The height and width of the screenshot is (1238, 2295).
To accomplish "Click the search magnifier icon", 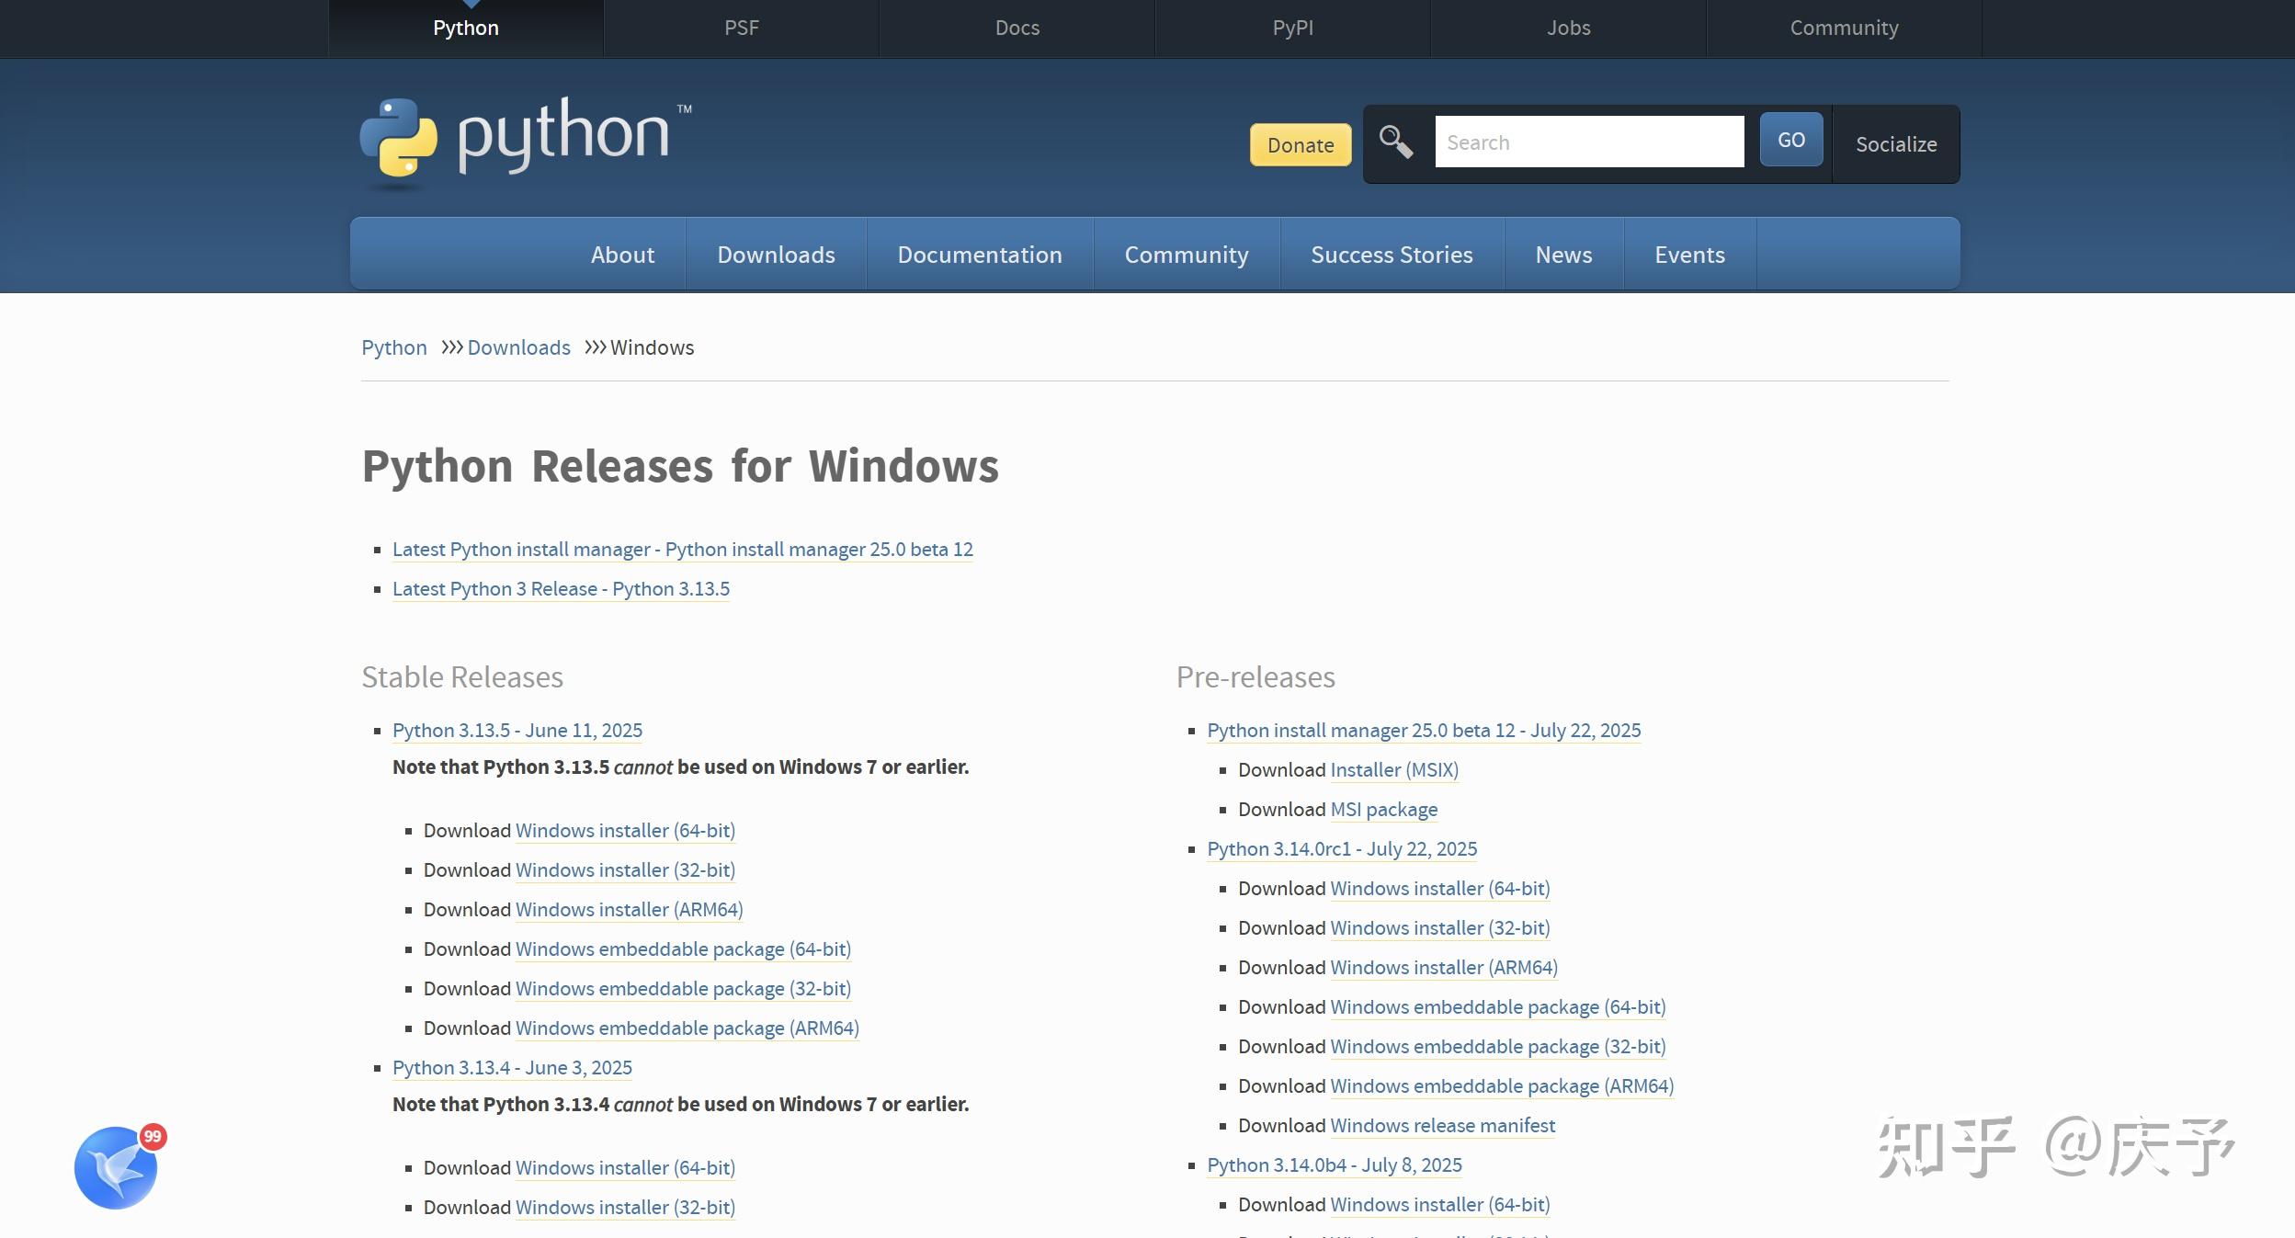I will point(1395,140).
